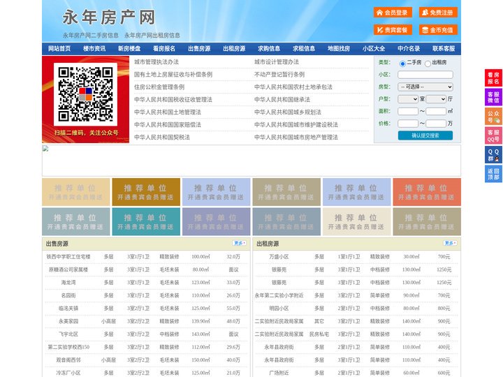503x377 pixels.
Task: Open the 贵宾套餐 button
Action: (x=393, y=30)
